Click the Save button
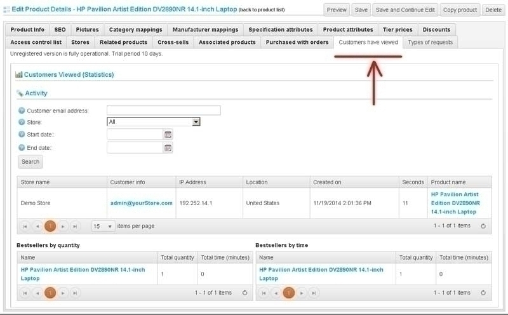This screenshot has height=315, width=508. pyautogui.click(x=361, y=10)
